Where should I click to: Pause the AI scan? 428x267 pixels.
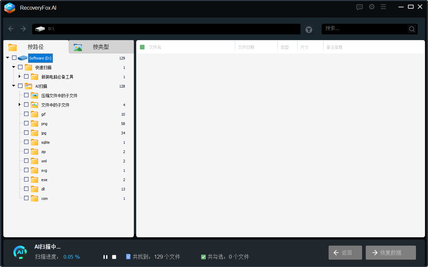(105, 257)
